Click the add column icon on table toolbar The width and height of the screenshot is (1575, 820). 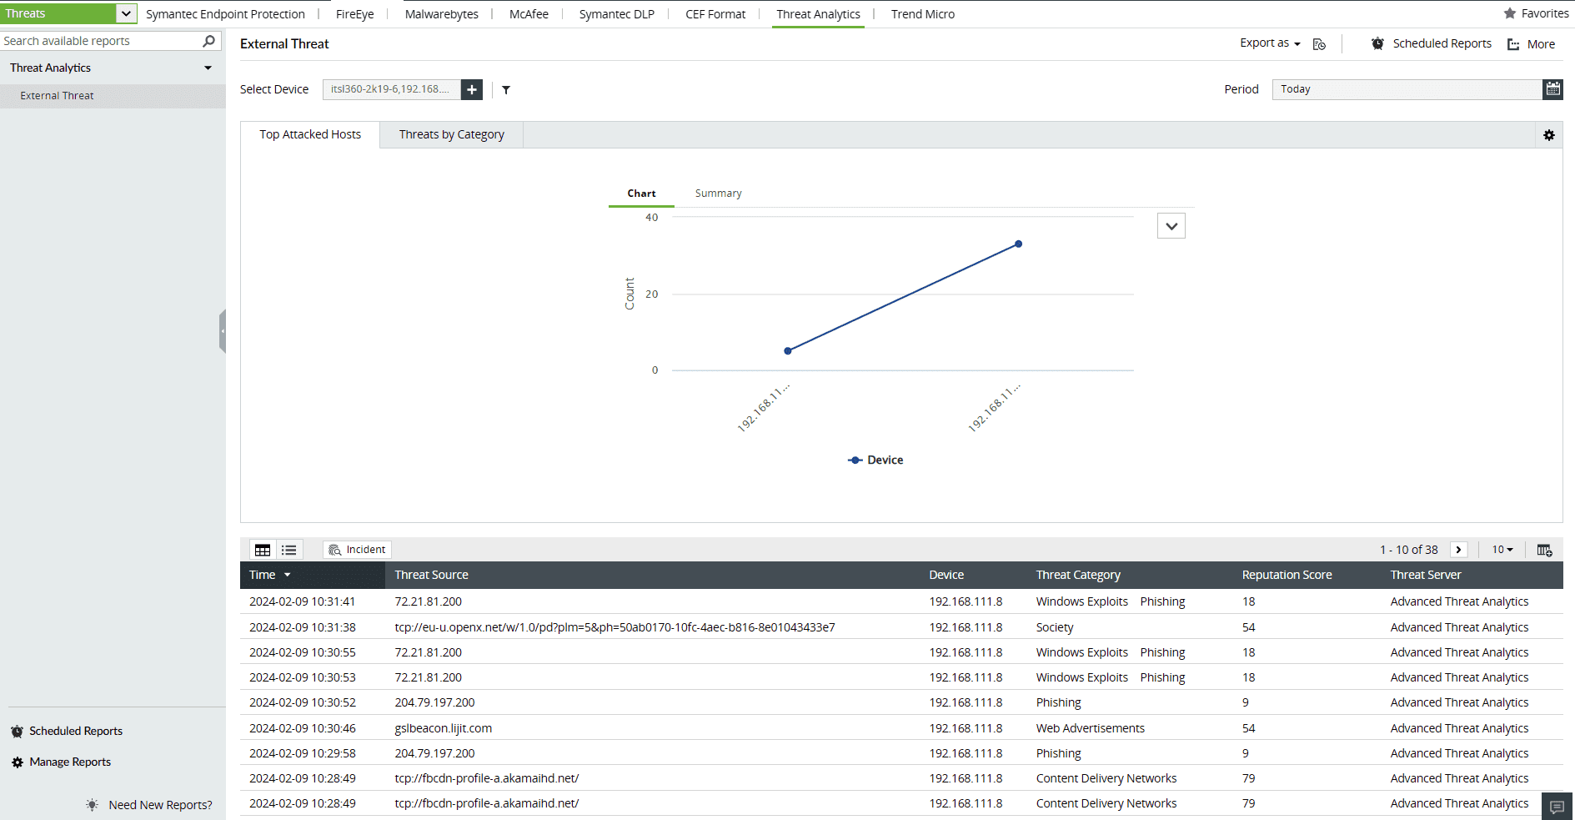(x=1544, y=549)
